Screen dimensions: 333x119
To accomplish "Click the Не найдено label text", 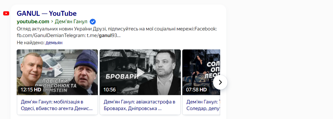I will pos(31,43).
